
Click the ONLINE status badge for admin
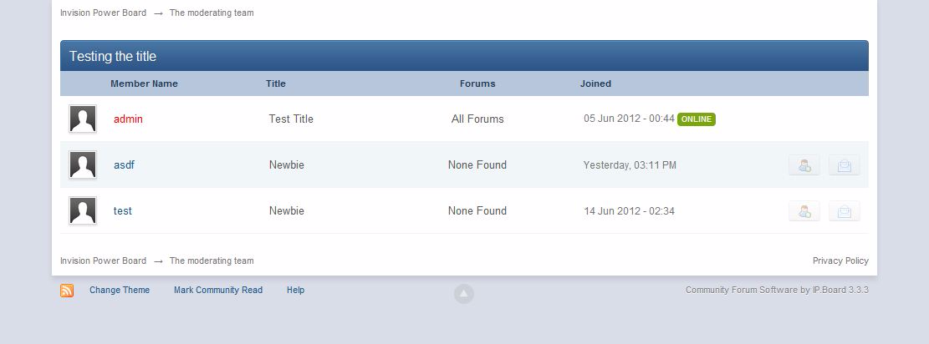click(x=696, y=119)
